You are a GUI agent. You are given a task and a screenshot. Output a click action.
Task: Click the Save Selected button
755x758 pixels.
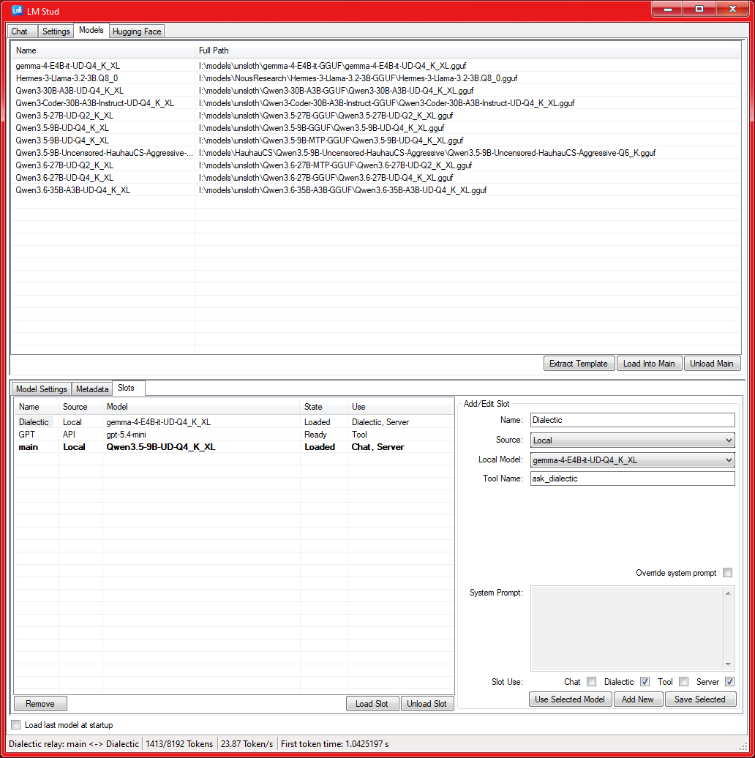(x=700, y=699)
